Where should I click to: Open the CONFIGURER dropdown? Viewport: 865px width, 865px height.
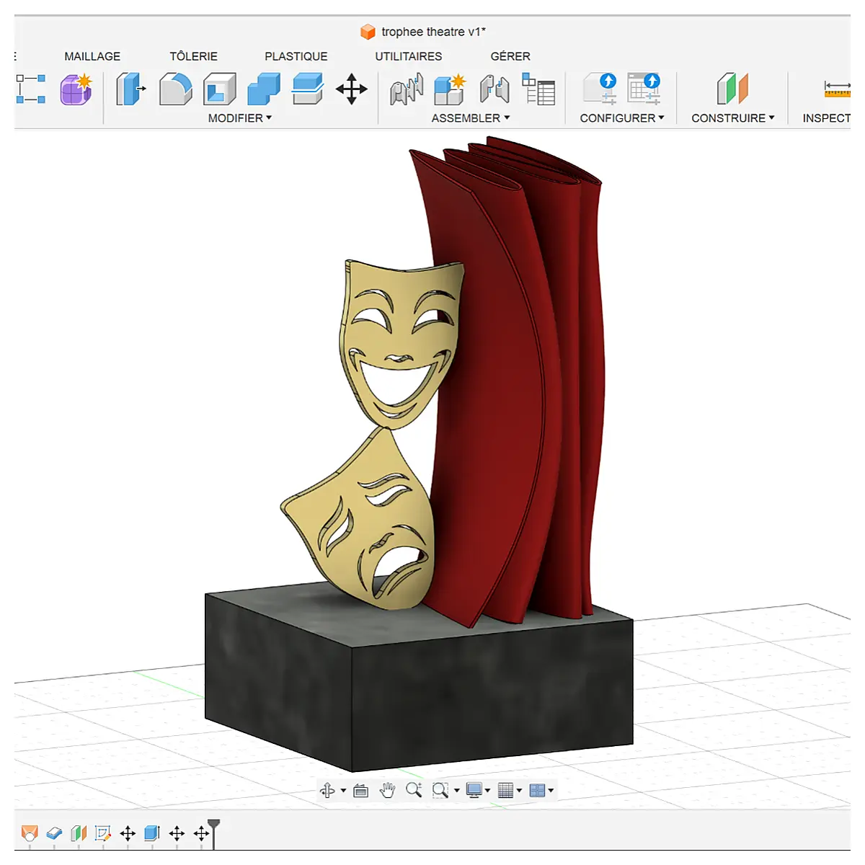(622, 118)
